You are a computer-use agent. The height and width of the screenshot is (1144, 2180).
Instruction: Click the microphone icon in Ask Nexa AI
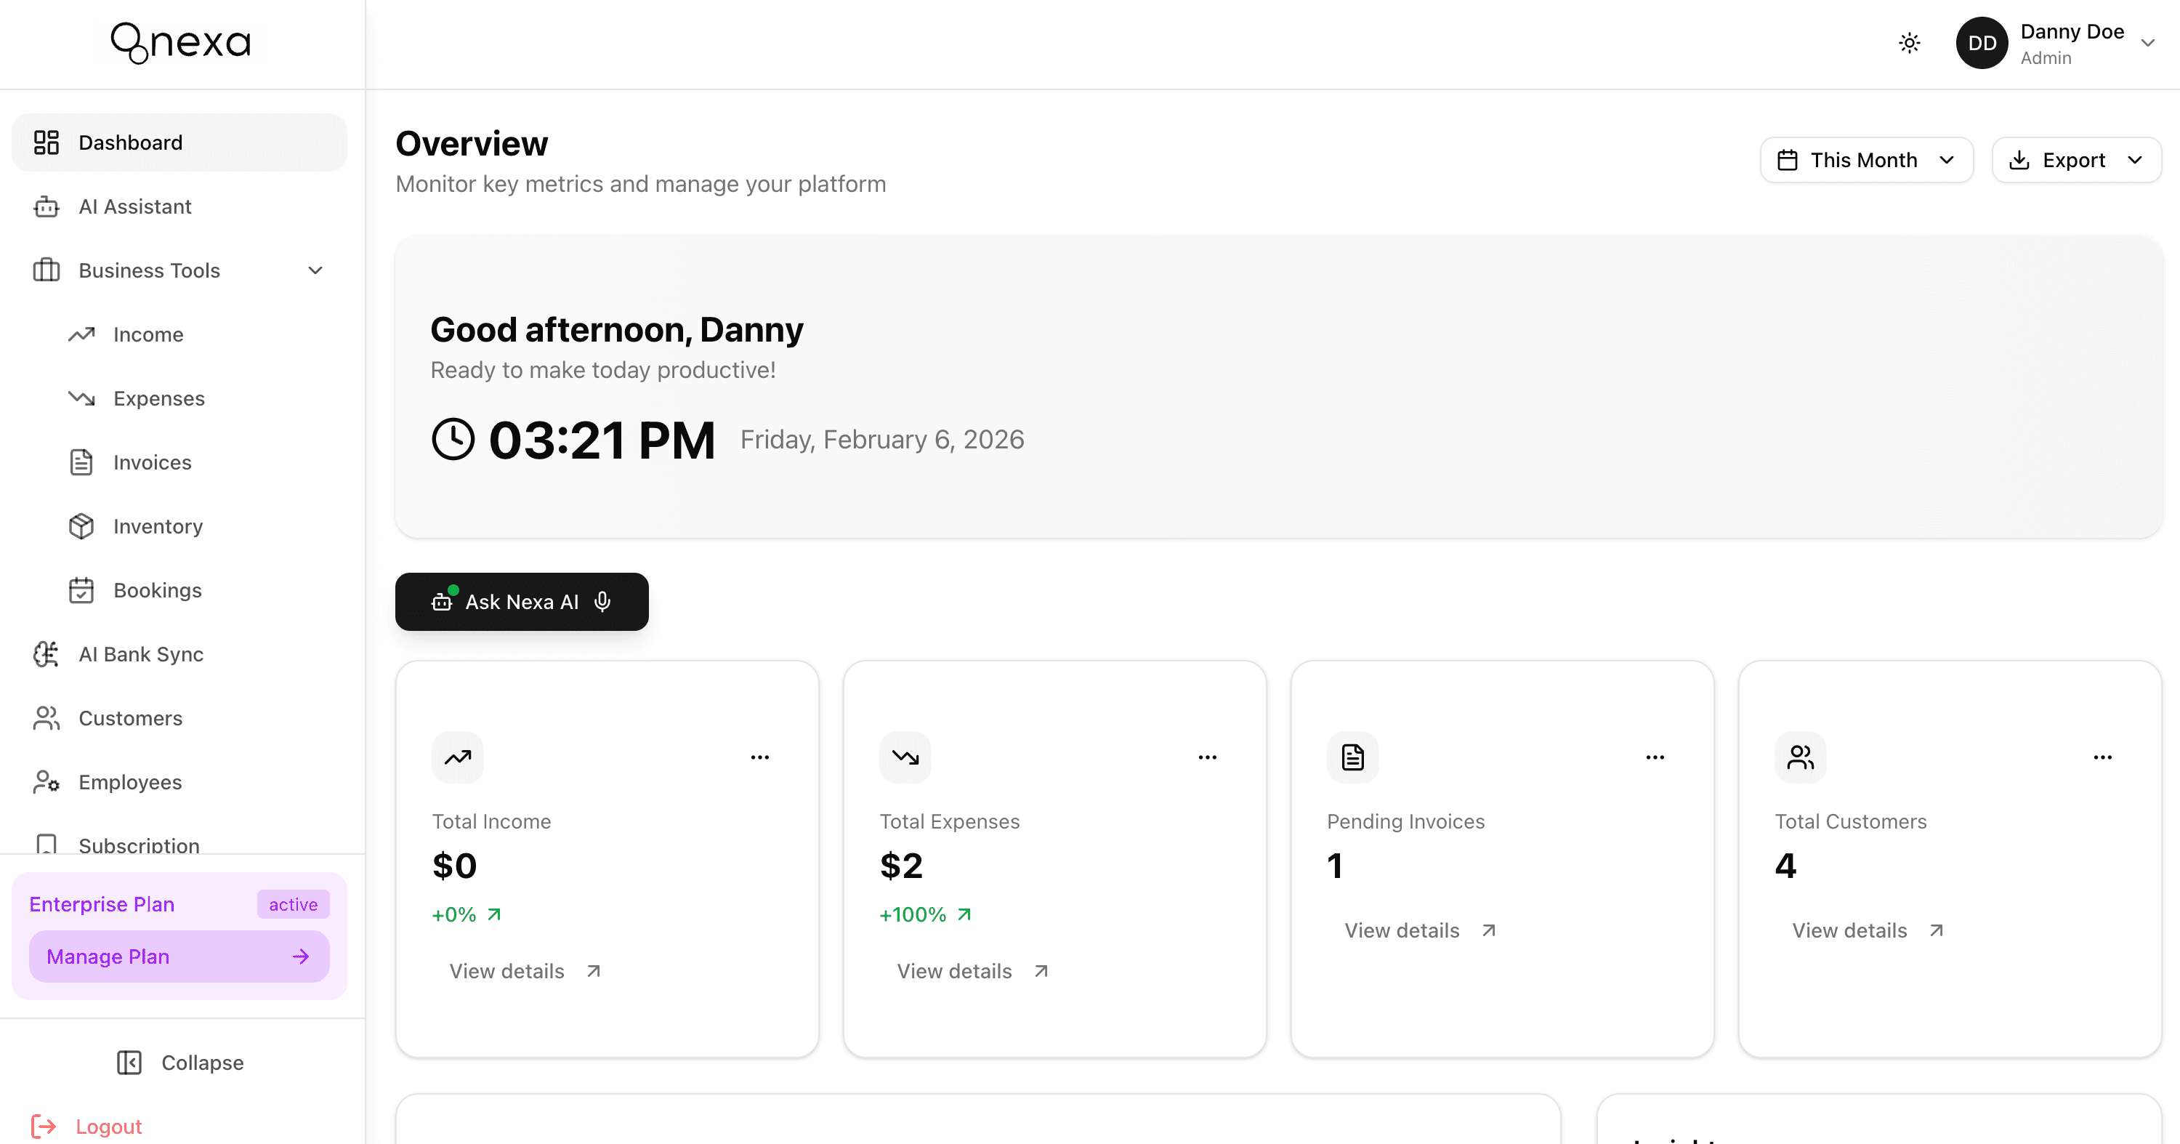[x=602, y=602]
